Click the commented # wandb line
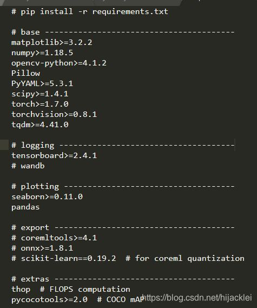Viewport: 257px width, 308px height. point(28,166)
